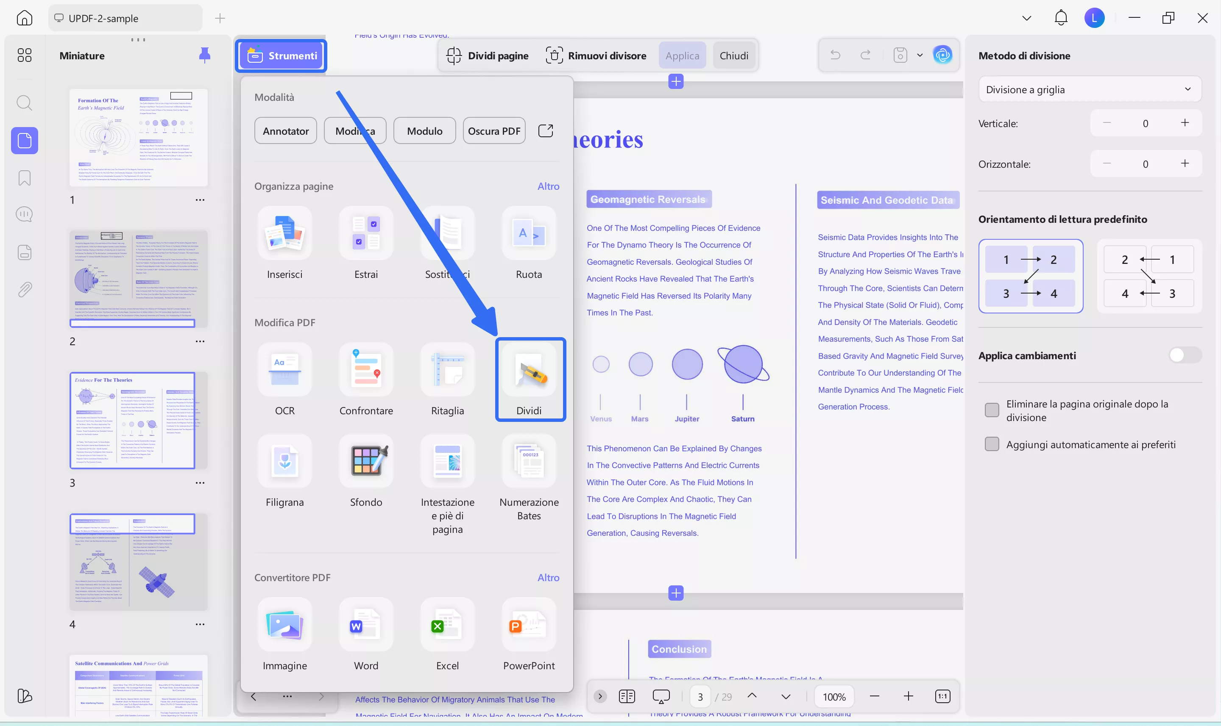Switch to Modulo mode
The image size is (1221, 726).
[x=424, y=130]
